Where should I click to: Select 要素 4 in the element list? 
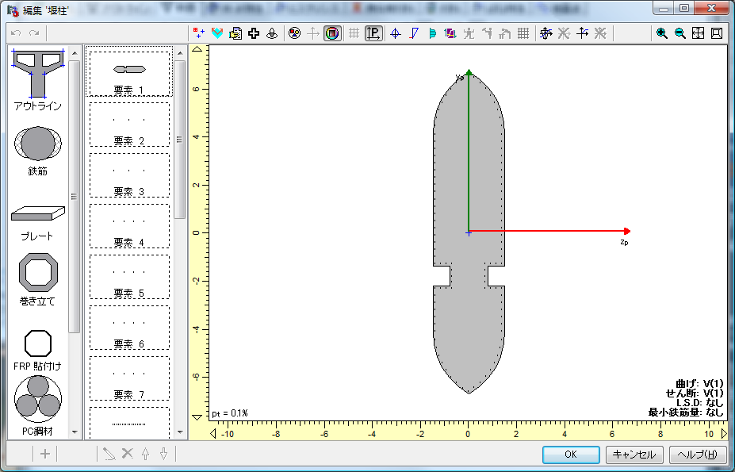click(129, 225)
